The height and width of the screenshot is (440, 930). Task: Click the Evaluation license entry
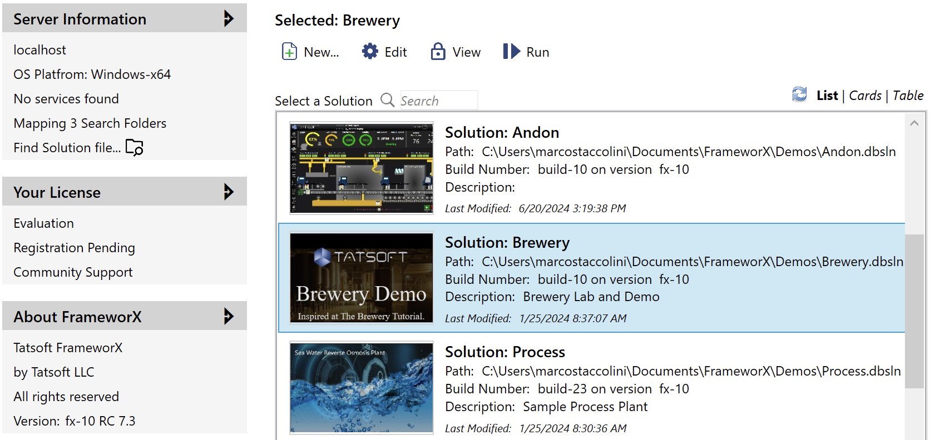(x=43, y=223)
